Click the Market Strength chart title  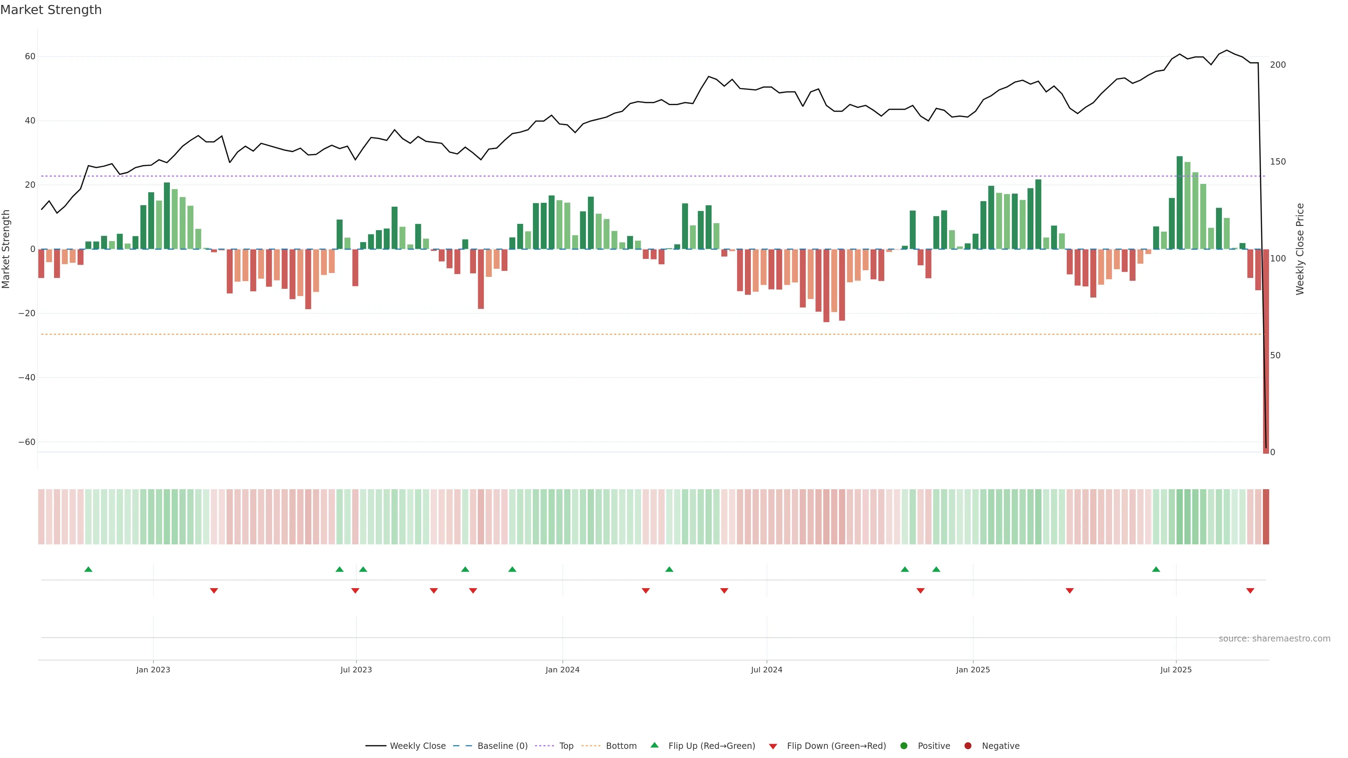pos(51,10)
